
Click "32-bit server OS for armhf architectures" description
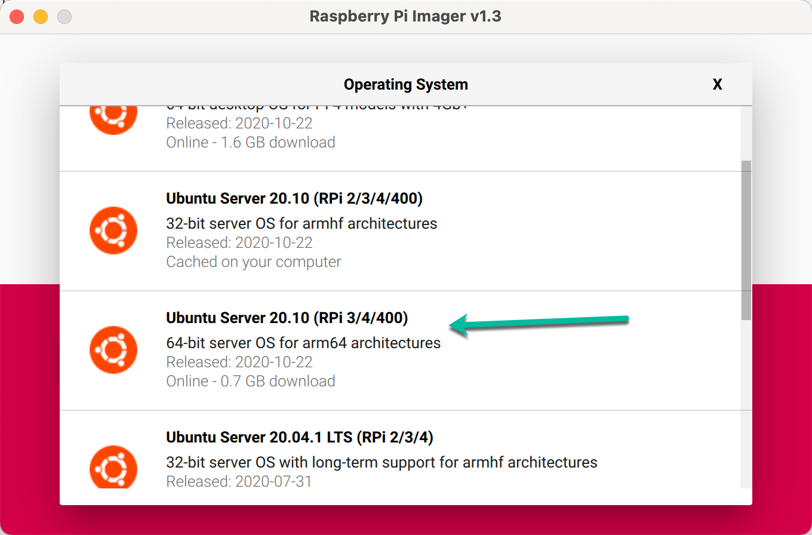[301, 223]
